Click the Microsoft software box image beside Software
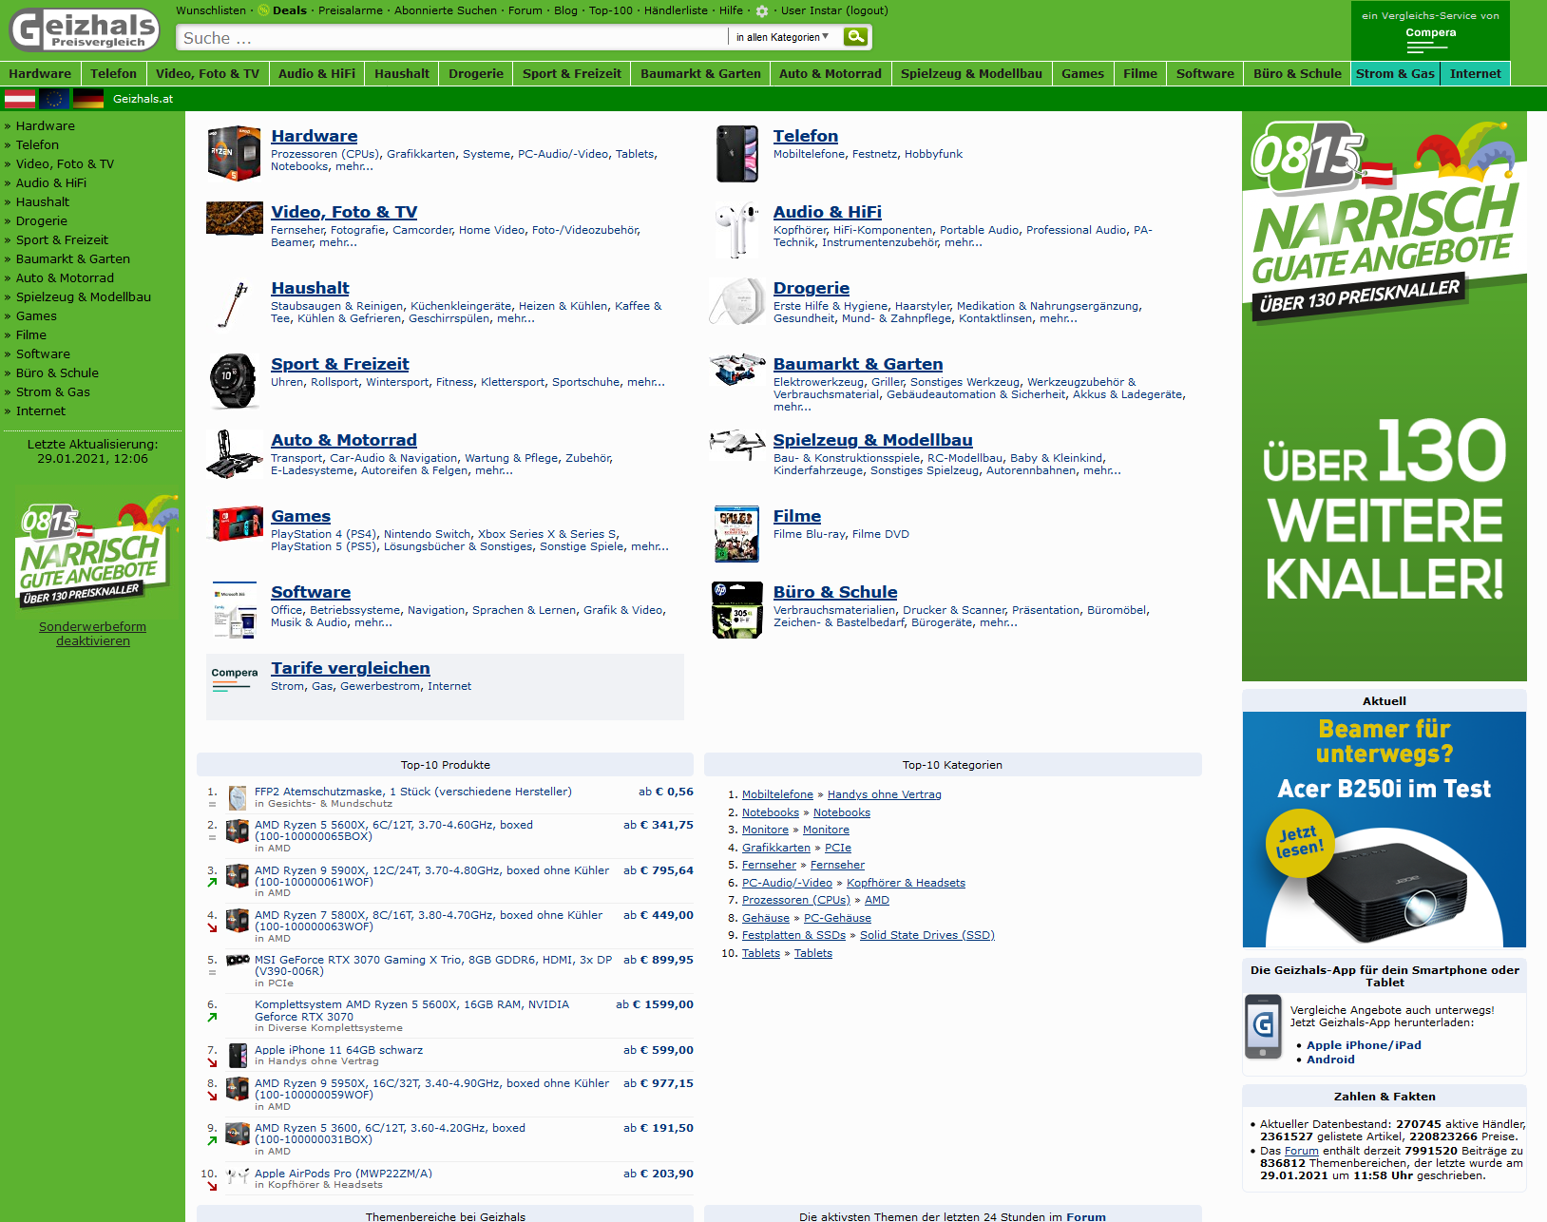 (x=234, y=610)
